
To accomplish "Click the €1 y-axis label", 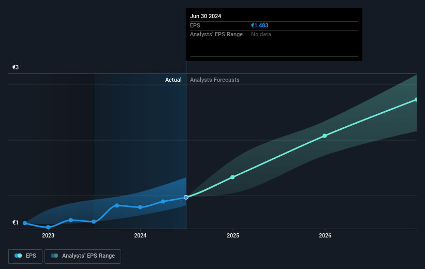I will [x=16, y=222].
